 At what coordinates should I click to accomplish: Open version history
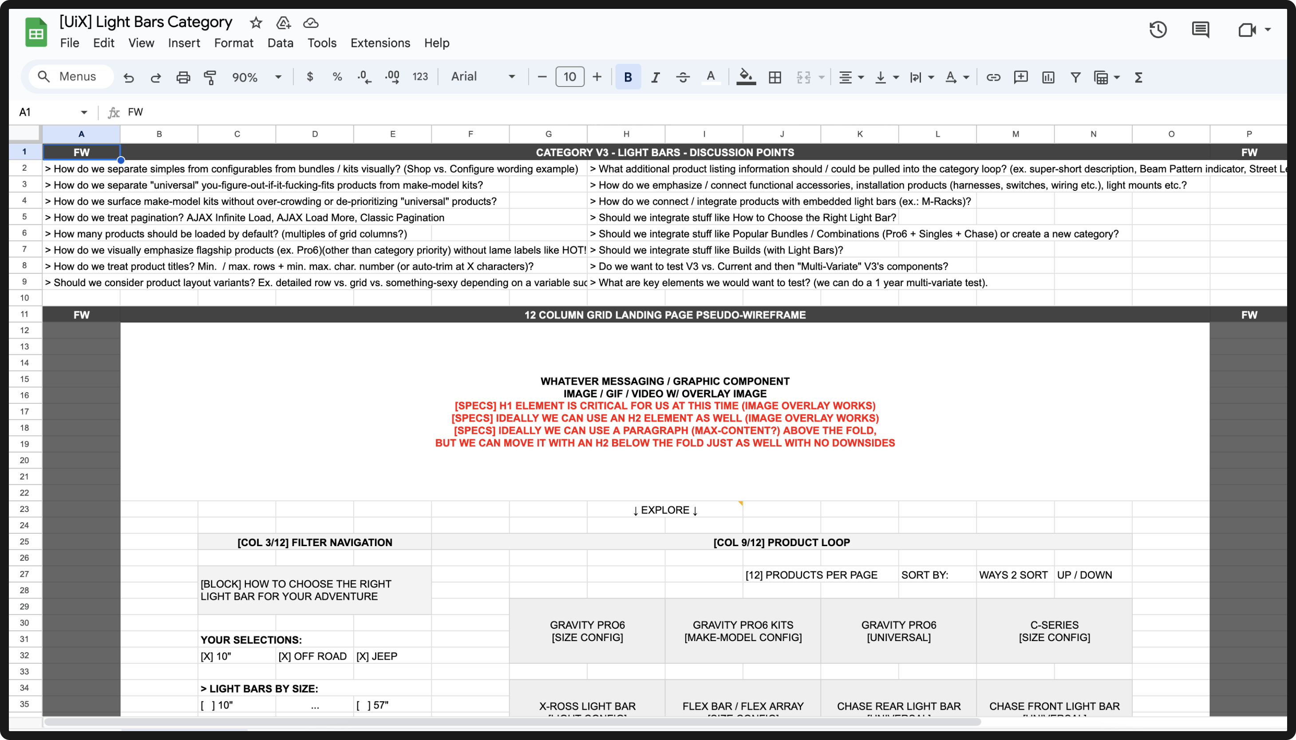1158,29
